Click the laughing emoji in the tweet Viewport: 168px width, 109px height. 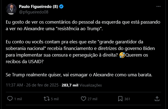pyautogui.click(x=122, y=55)
